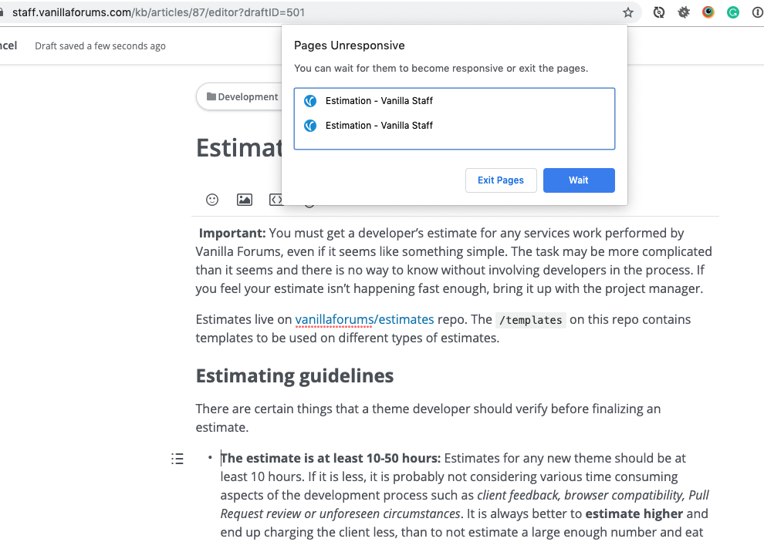
Task: Click the Draft saved status text
Action: point(100,45)
